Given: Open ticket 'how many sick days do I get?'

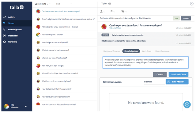Looking at the screenshot, I should (x=53, y=65).
